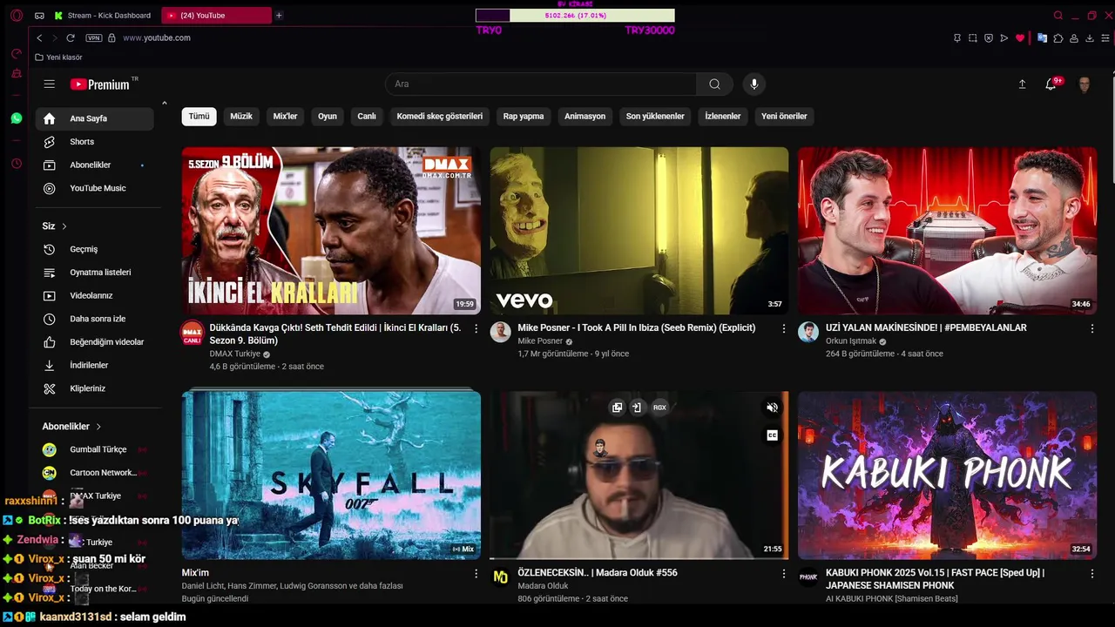
Task: Open the Yeni klasör bookmarks folder
Action: (x=58, y=57)
